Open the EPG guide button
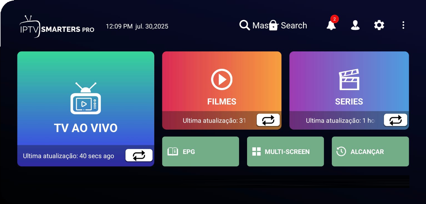Image resolution: width=426 pixels, height=204 pixels. click(201, 151)
